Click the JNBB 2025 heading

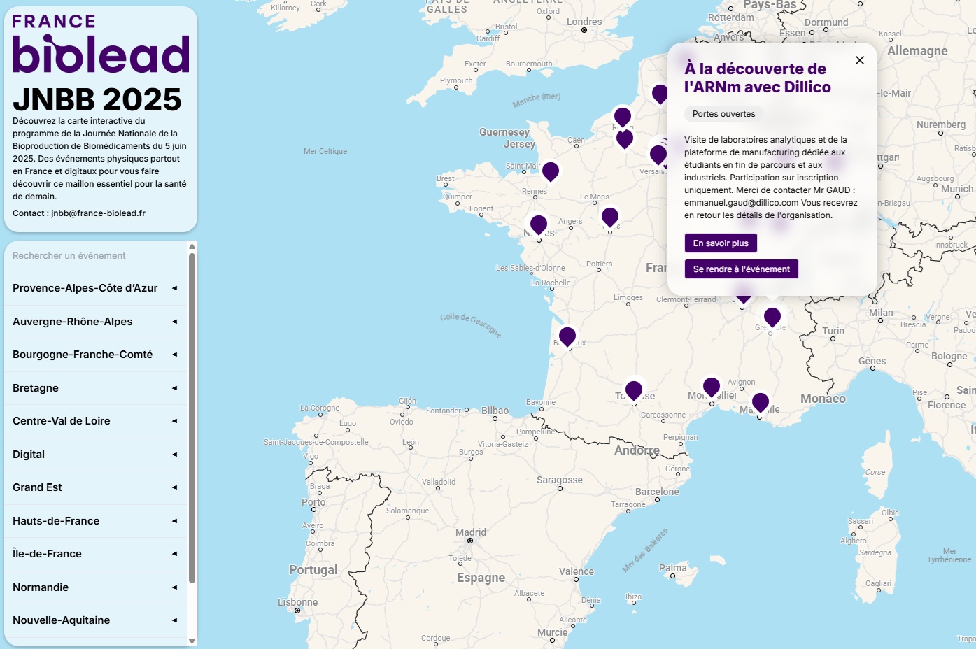(97, 100)
